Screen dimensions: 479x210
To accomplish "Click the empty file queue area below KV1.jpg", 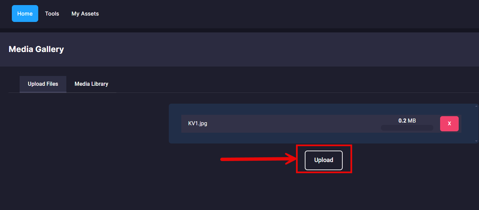I will point(321,138).
